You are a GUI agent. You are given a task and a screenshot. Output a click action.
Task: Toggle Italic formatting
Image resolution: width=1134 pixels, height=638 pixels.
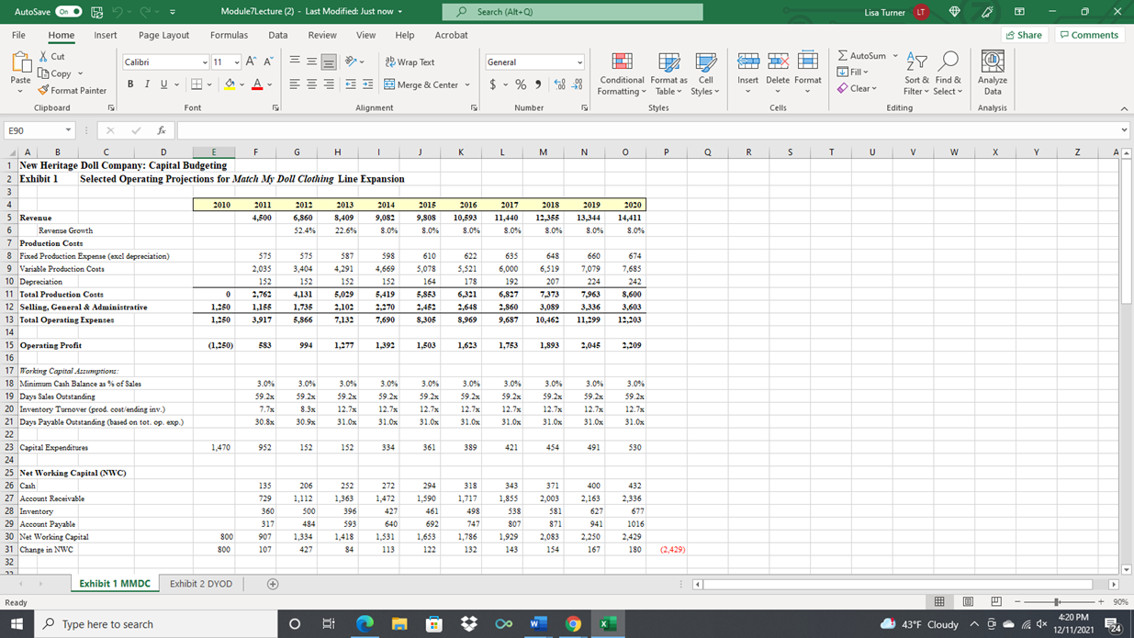[147, 84]
